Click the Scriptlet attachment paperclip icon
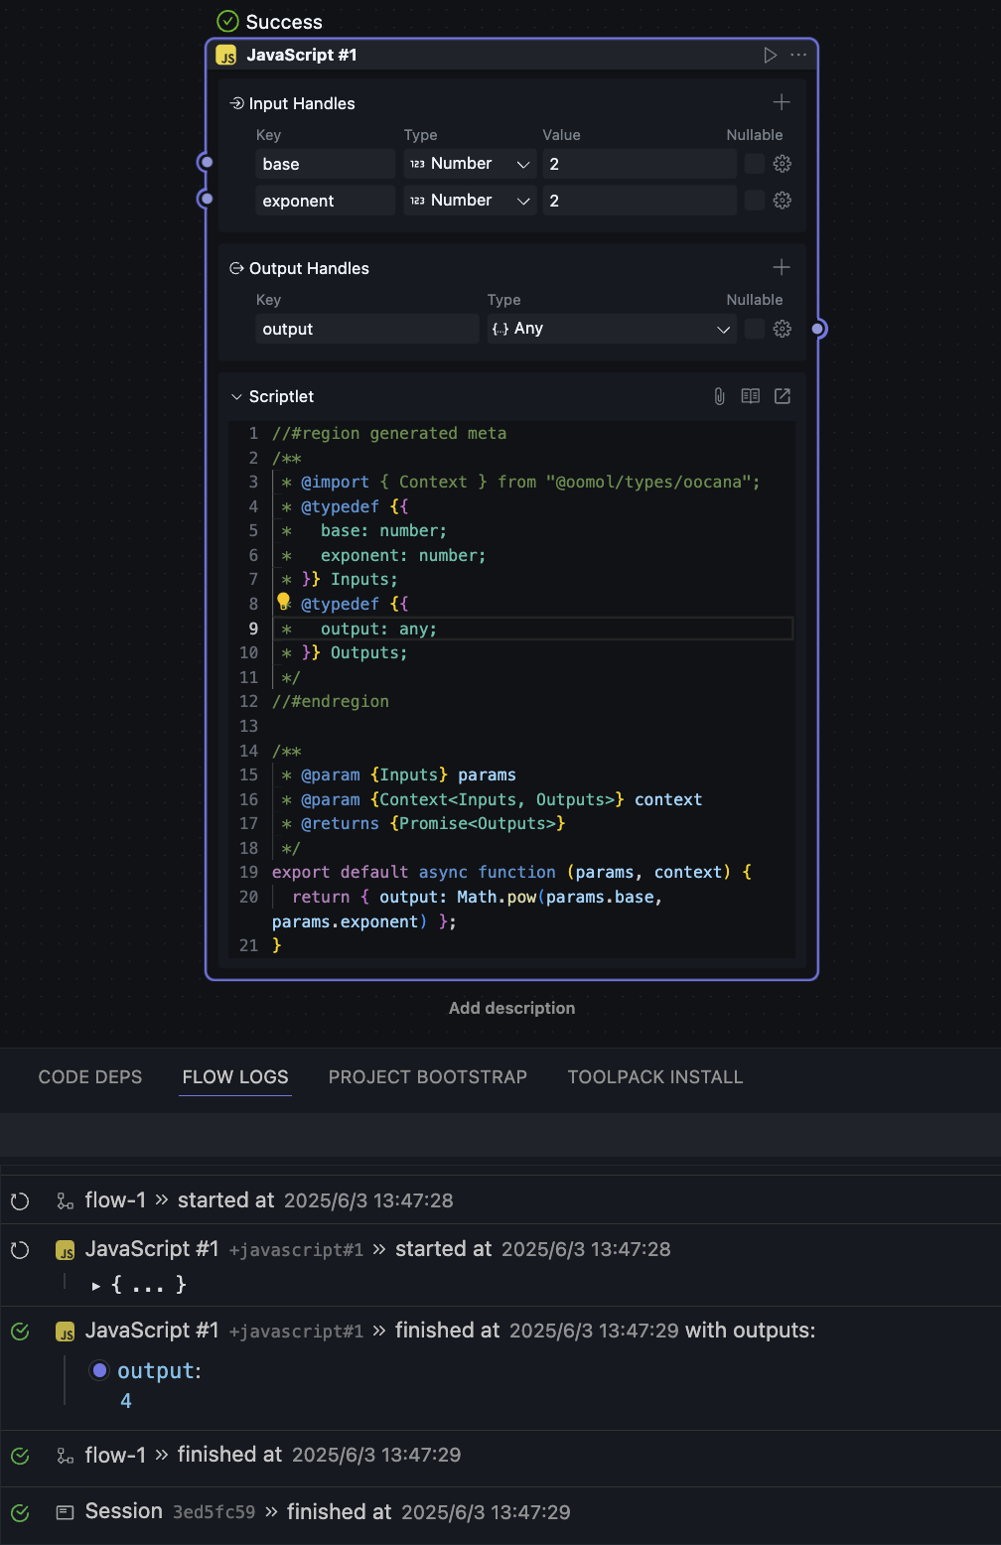Image resolution: width=1001 pixels, height=1545 pixels. (x=719, y=396)
